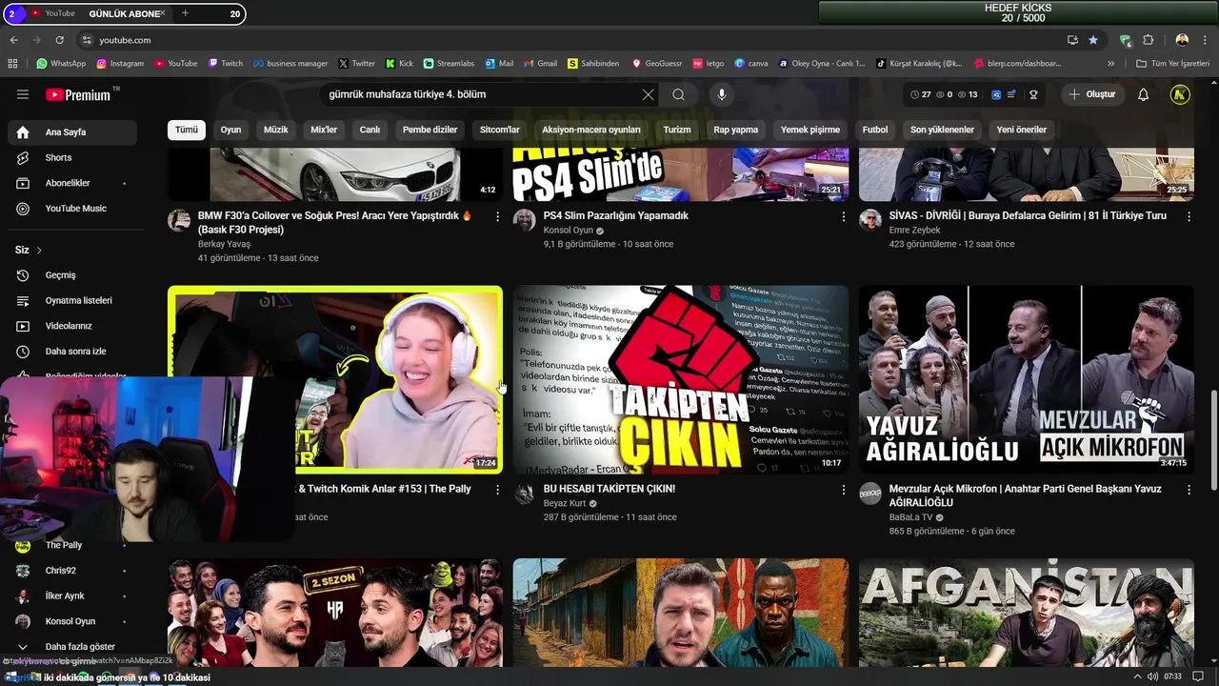This screenshot has height=686, width=1219.
Task: Open Geçmiş history in sidebar
Action: tap(71, 275)
